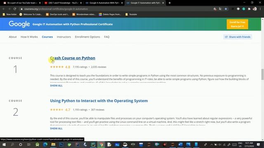Viewport: 264px width, 148px height.
Task: Open the Mail app from the taskbar
Action: pyautogui.click(x=117, y=145)
